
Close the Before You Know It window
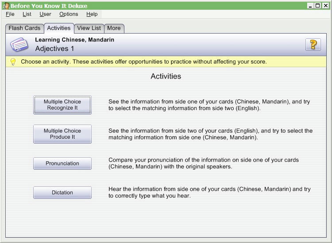pyautogui.click(x=326, y=6)
